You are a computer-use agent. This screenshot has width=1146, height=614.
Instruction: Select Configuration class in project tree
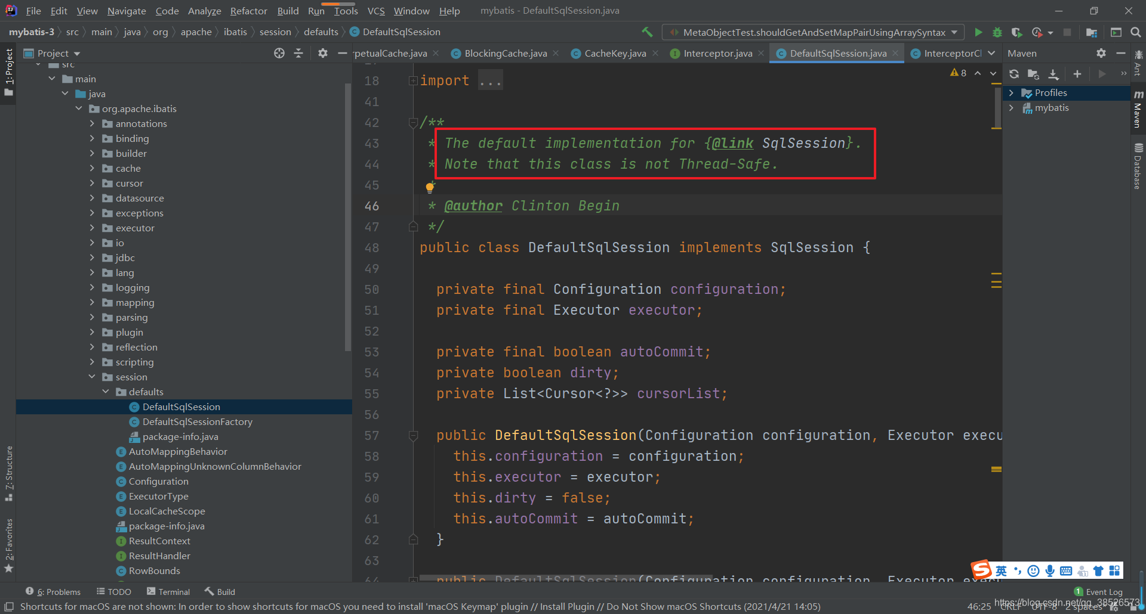(x=159, y=481)
